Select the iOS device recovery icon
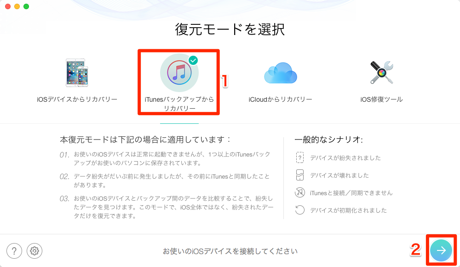Screen dimensions: 460x267 point(77,73)
